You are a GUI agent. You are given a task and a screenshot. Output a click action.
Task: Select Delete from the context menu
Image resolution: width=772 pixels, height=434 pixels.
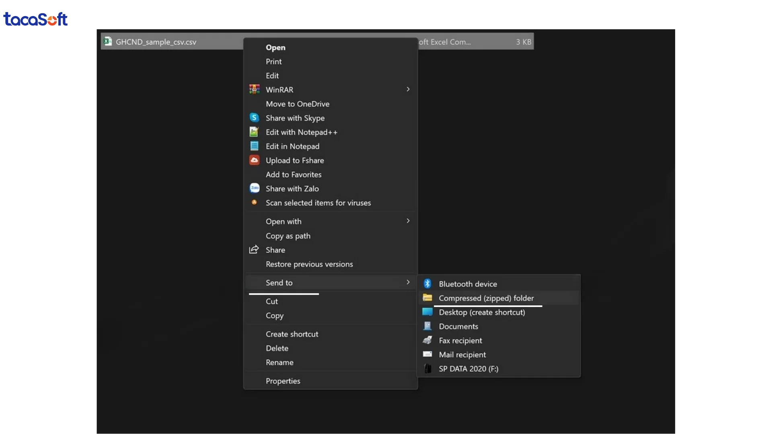tap(331, 348)
